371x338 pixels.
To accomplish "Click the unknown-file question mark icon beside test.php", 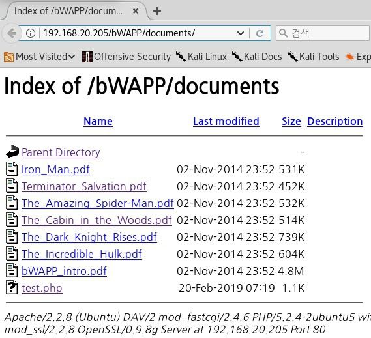I will tap(12, 287).
